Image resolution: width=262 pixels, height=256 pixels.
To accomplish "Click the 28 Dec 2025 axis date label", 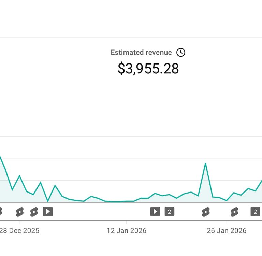I will click(x=19, y=231).
